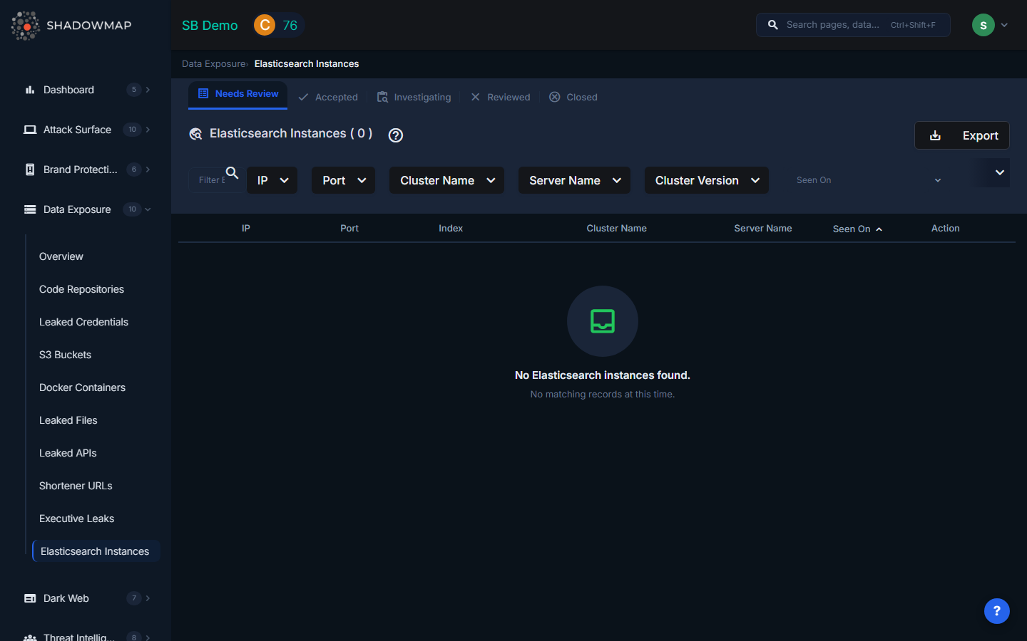This screenshot has width=1027, height=641.
Task: Open the blue help bubble icon
Action: coord(996,611)
